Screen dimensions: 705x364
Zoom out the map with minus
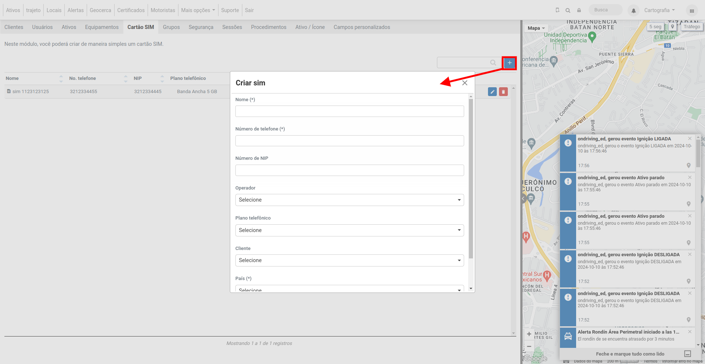coord(529,346)
